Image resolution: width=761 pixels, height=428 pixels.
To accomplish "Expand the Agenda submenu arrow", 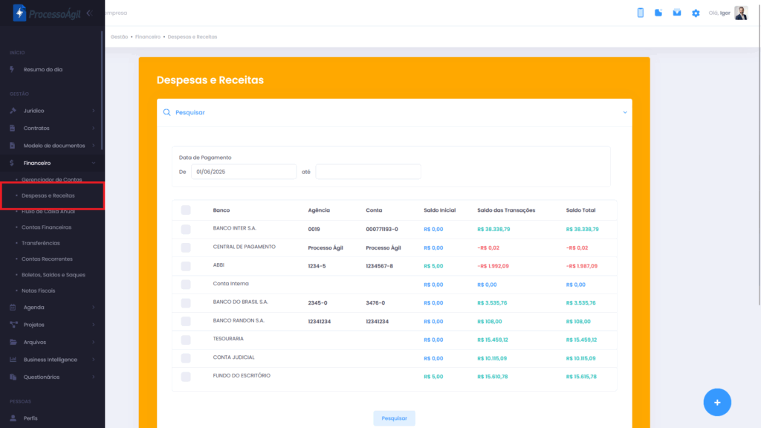I will [x=94, y=307].
